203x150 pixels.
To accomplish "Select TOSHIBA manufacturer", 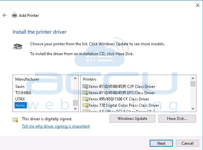I will (23, 93).
